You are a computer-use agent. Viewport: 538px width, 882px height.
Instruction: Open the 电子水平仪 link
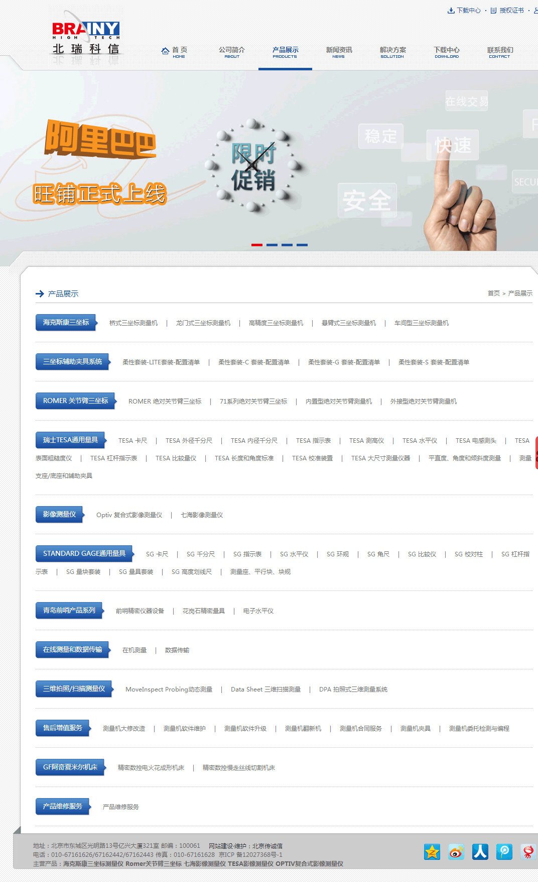[x=258, y=611]
